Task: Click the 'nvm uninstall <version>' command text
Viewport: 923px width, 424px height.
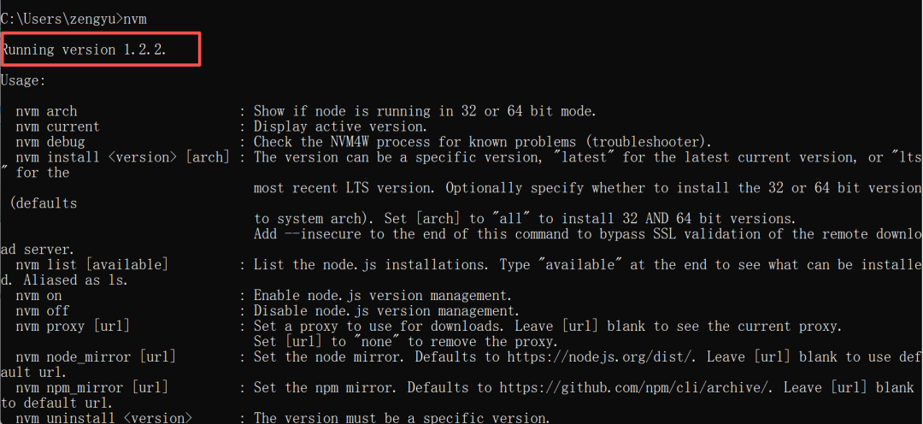Action: point(103,418)
